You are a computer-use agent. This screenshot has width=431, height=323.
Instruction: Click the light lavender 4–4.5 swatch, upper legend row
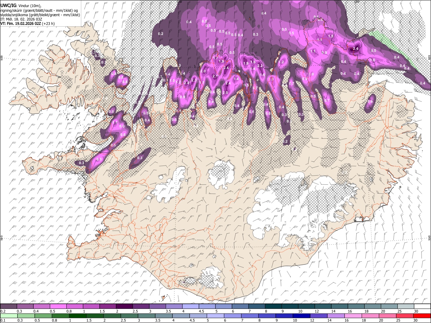[x=190, y=307]
